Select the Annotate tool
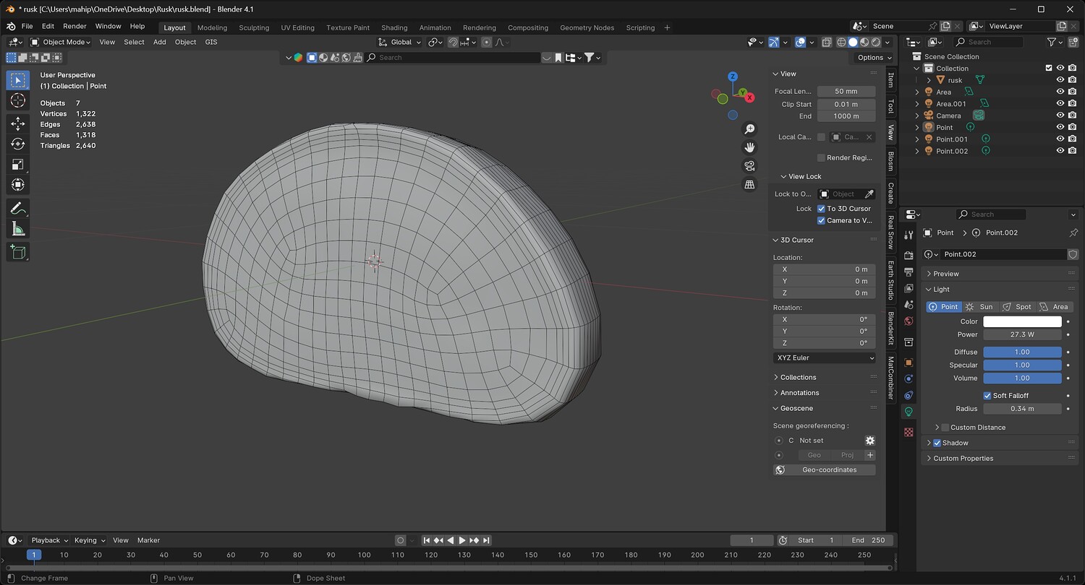 pos(18,209)
